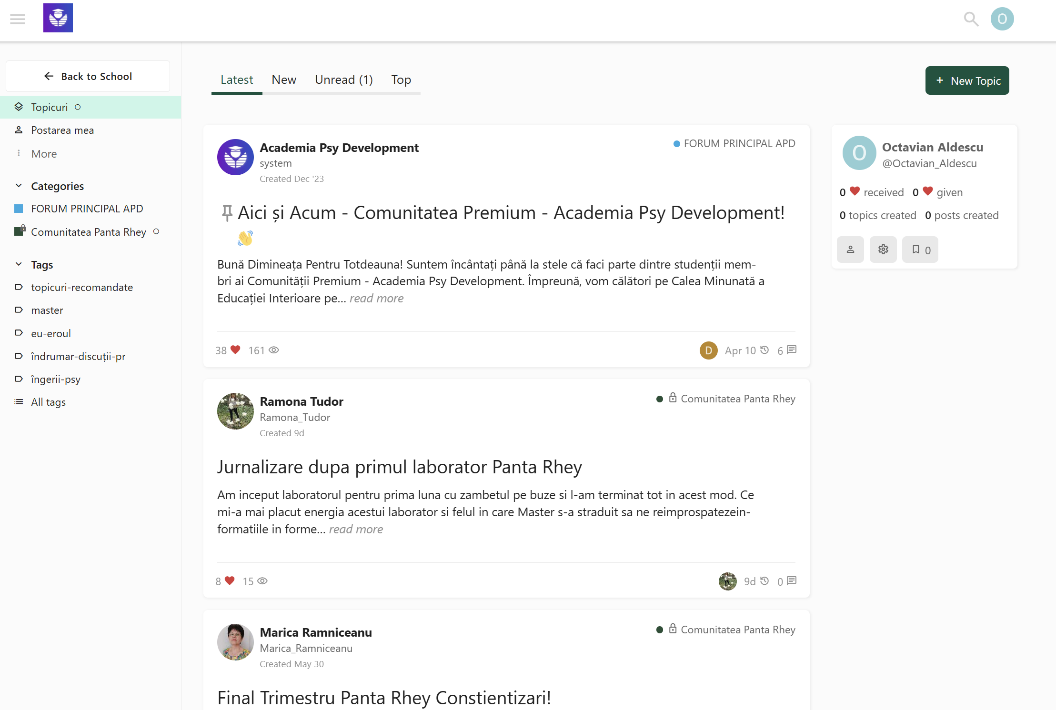1056x710 pixels.
Task: Click the tag icon beside eu-eroul
Action: [19, 332]
